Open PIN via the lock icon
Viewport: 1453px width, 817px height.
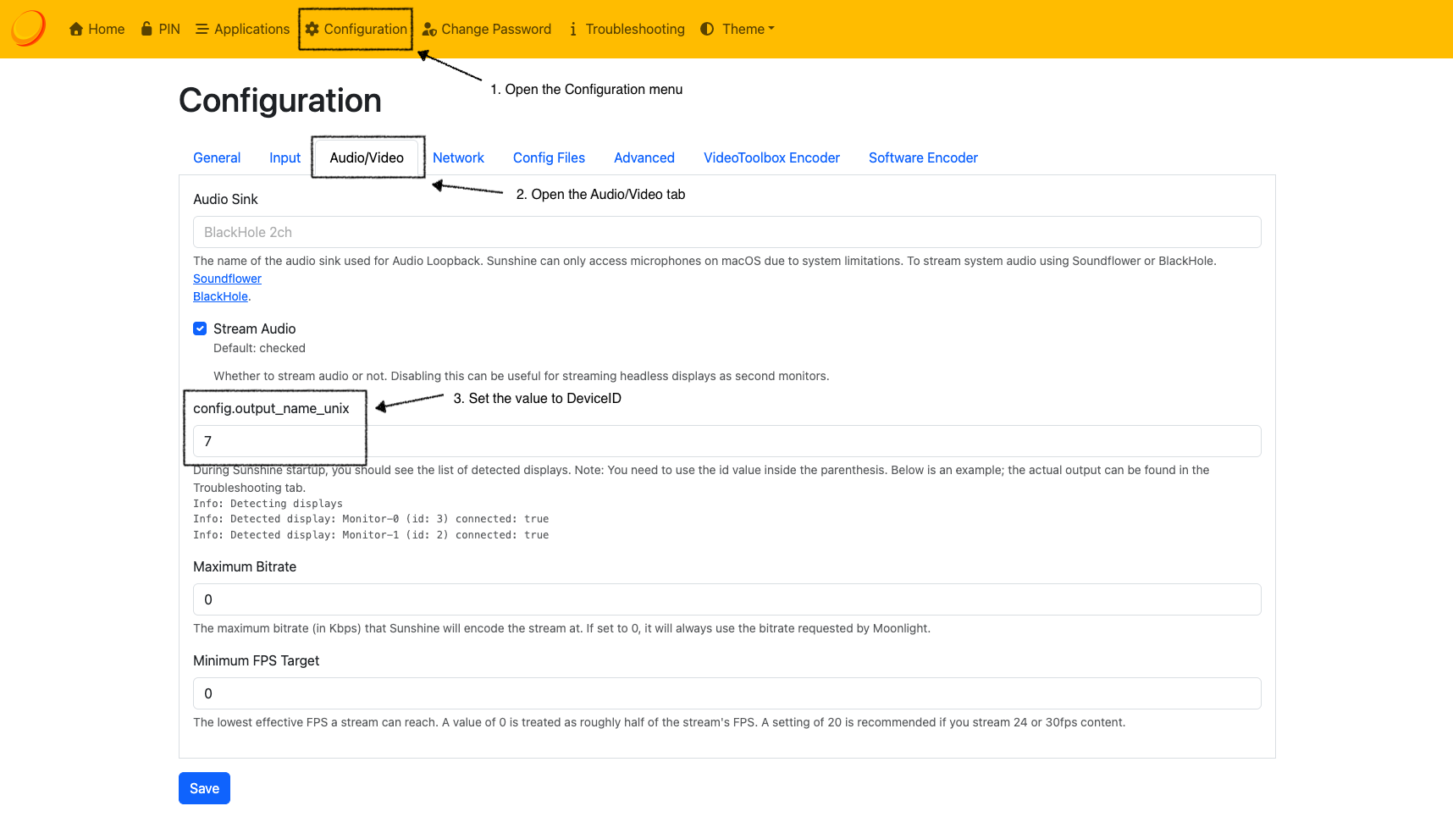point(146,28)
